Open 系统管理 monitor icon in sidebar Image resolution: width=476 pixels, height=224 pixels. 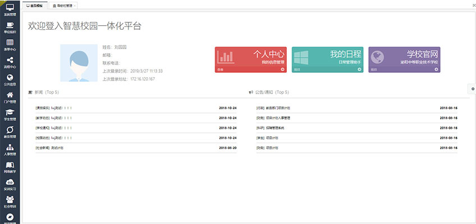click(10, 7)
